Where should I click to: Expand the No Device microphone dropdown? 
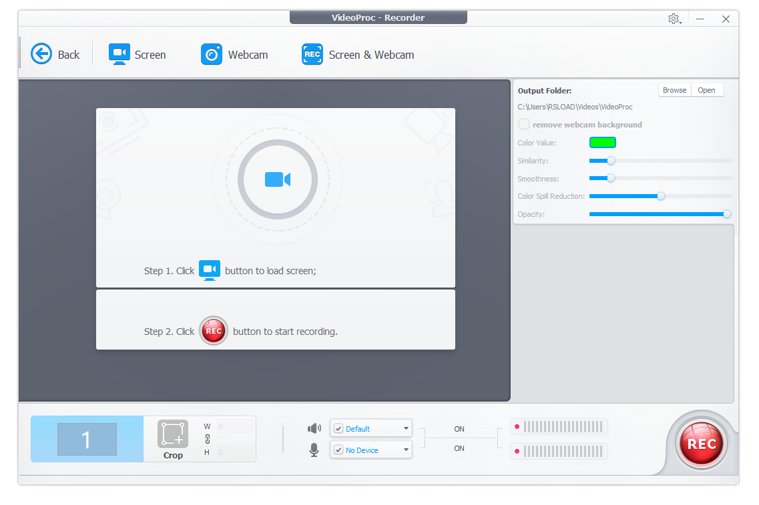point(406,450)
